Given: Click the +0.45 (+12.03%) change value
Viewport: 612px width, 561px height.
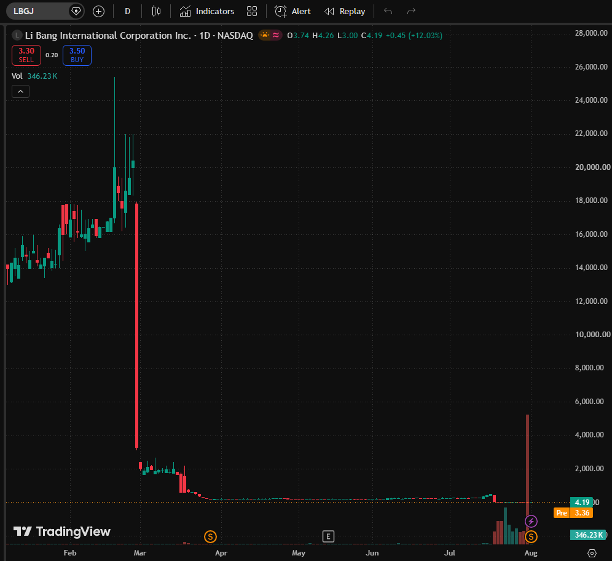Looking at the screenshot, I should point(414,36).
